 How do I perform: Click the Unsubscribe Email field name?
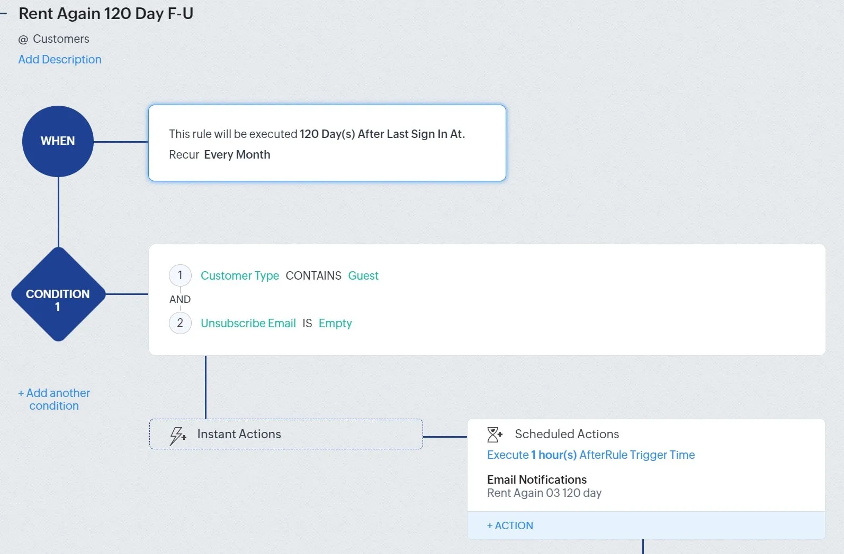(248, 323)
